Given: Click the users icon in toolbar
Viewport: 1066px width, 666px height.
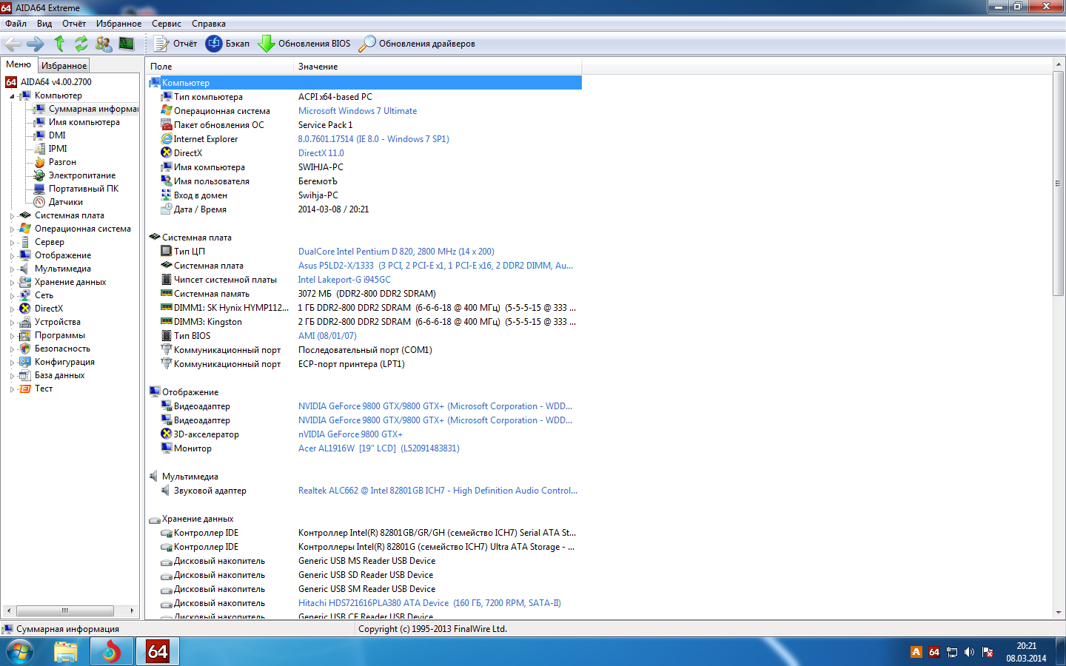Looking at the screenshot, I should tap(104, 44).
